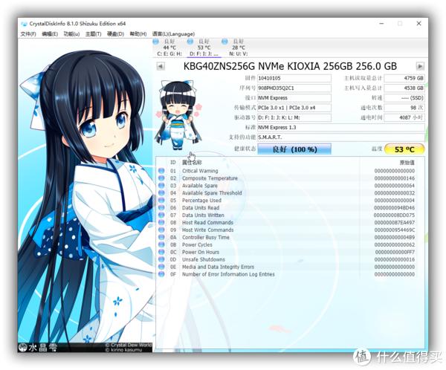The height and width of the screenshot is (370, 446).
Task: Select the Data Units Written attribute text
Action: tap(203, 215)
